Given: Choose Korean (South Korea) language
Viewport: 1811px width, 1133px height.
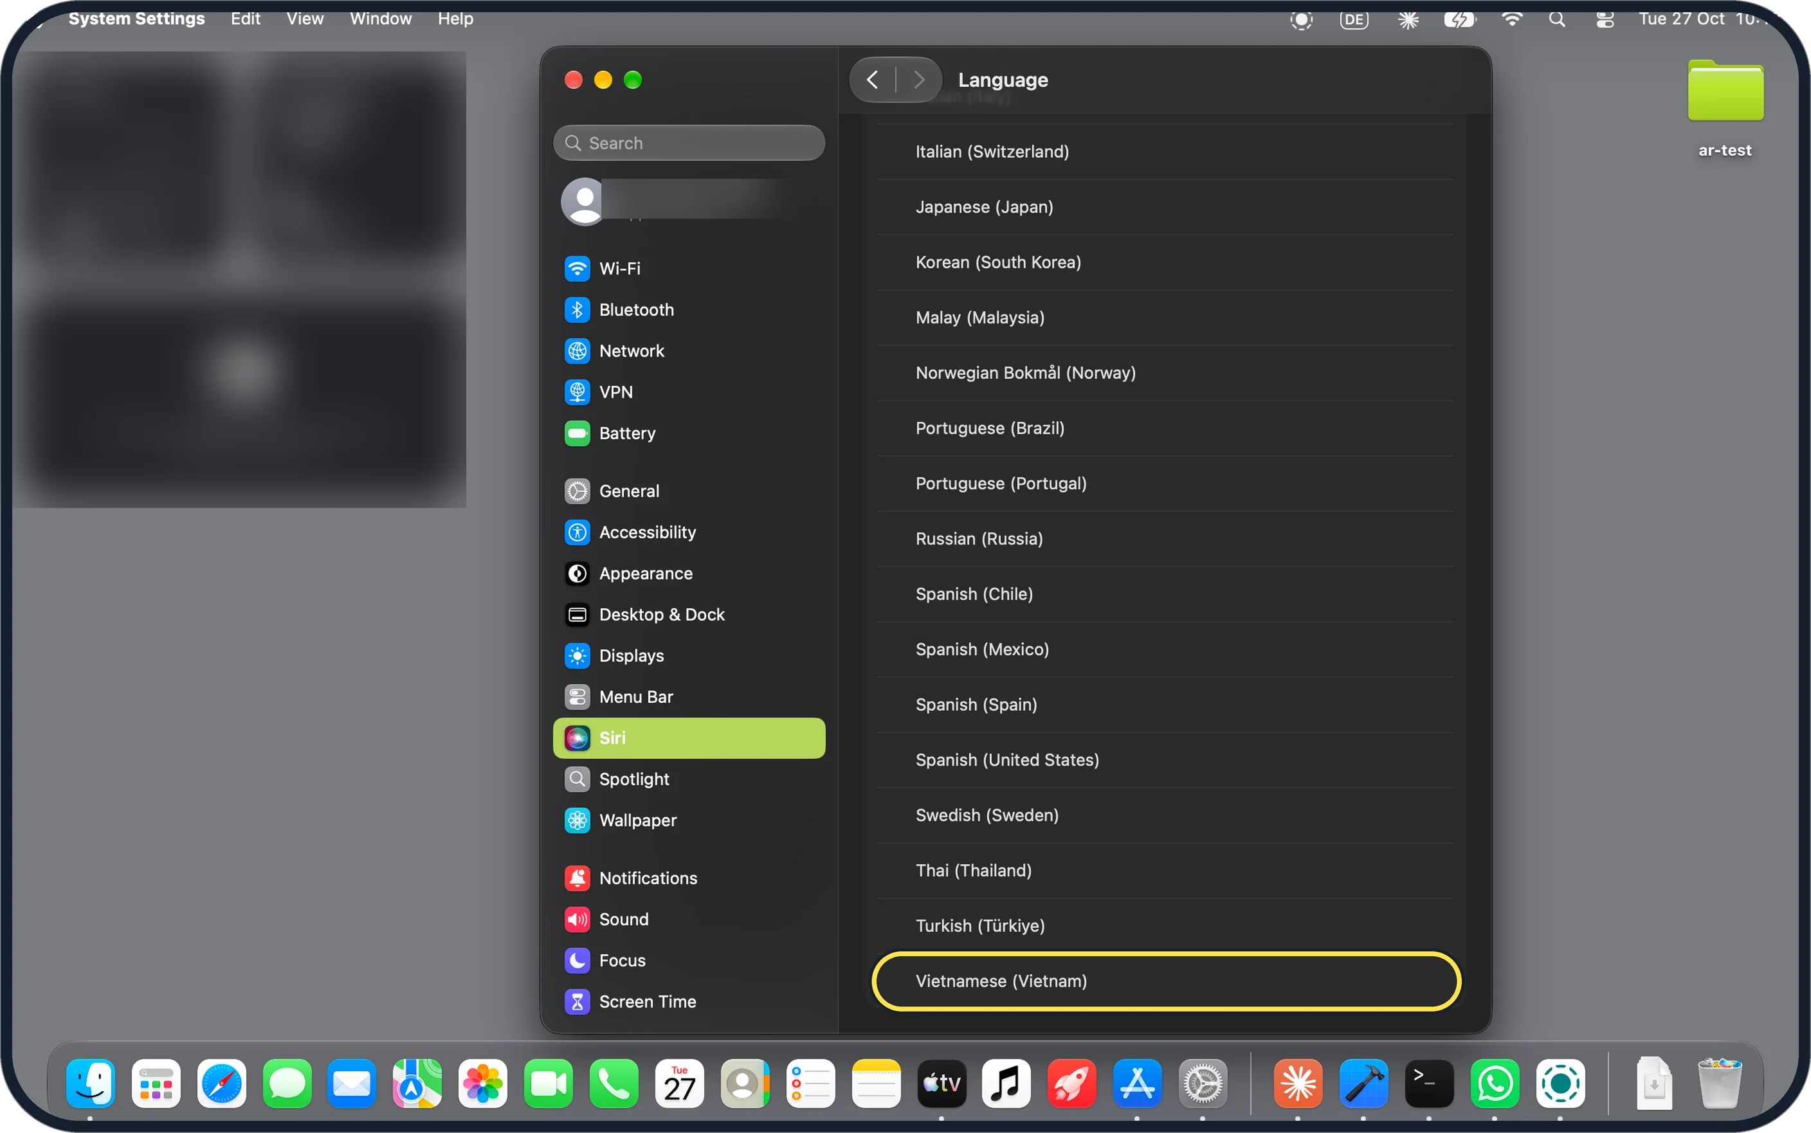Looking at the screenshot, I should coord(1165,262).
